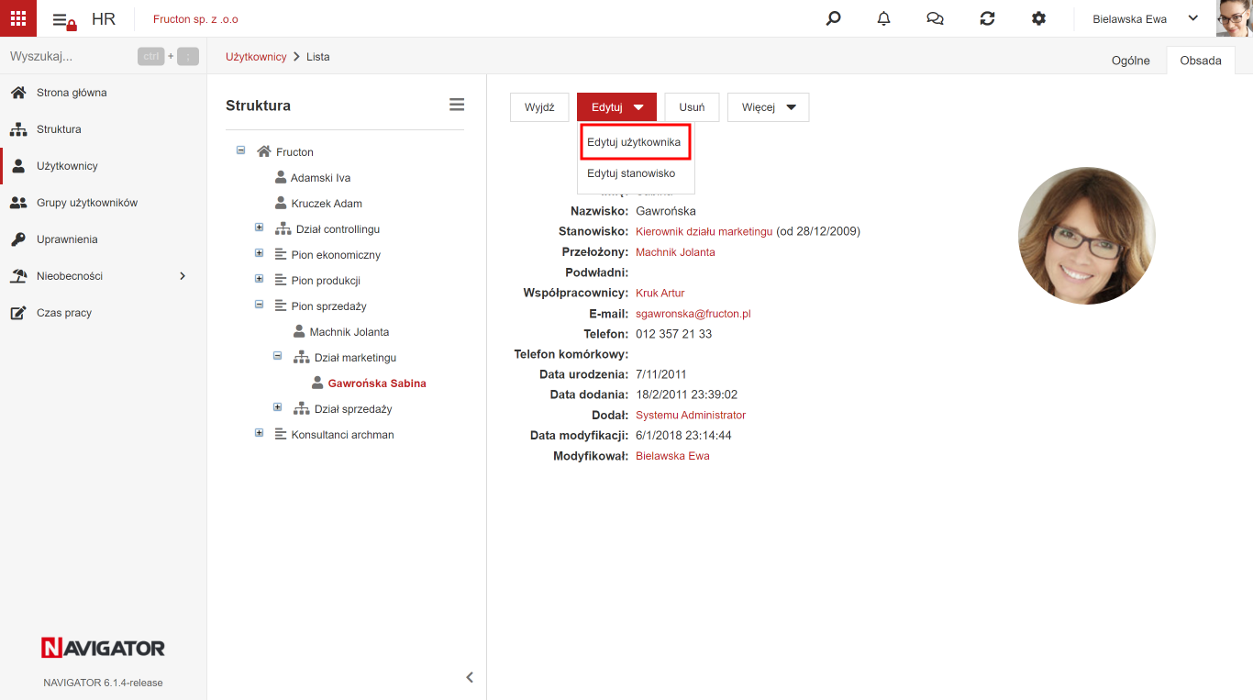
Task: Select Edytuj użytkownika menu entry
Action: pos(634,142)
